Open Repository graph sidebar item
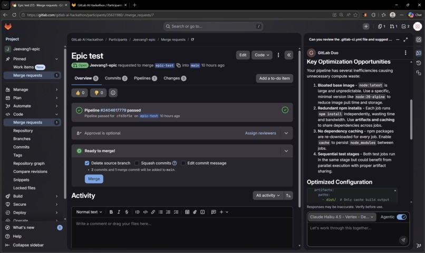 [x=28, y=163]
